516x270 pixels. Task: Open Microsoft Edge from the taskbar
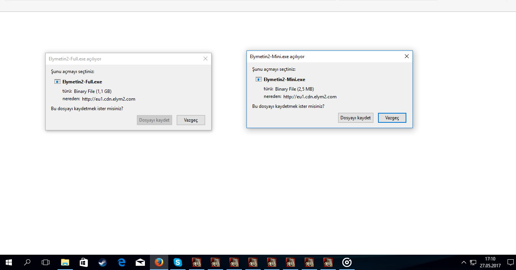point(122,262)
